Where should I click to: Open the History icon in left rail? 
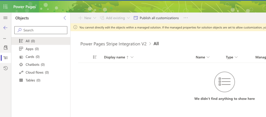[5, 68]
